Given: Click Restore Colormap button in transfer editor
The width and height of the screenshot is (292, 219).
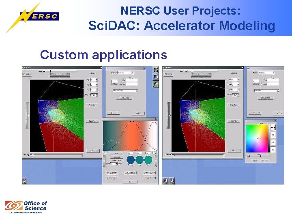Looking at the screenshot, I should (x=149, y=173).
